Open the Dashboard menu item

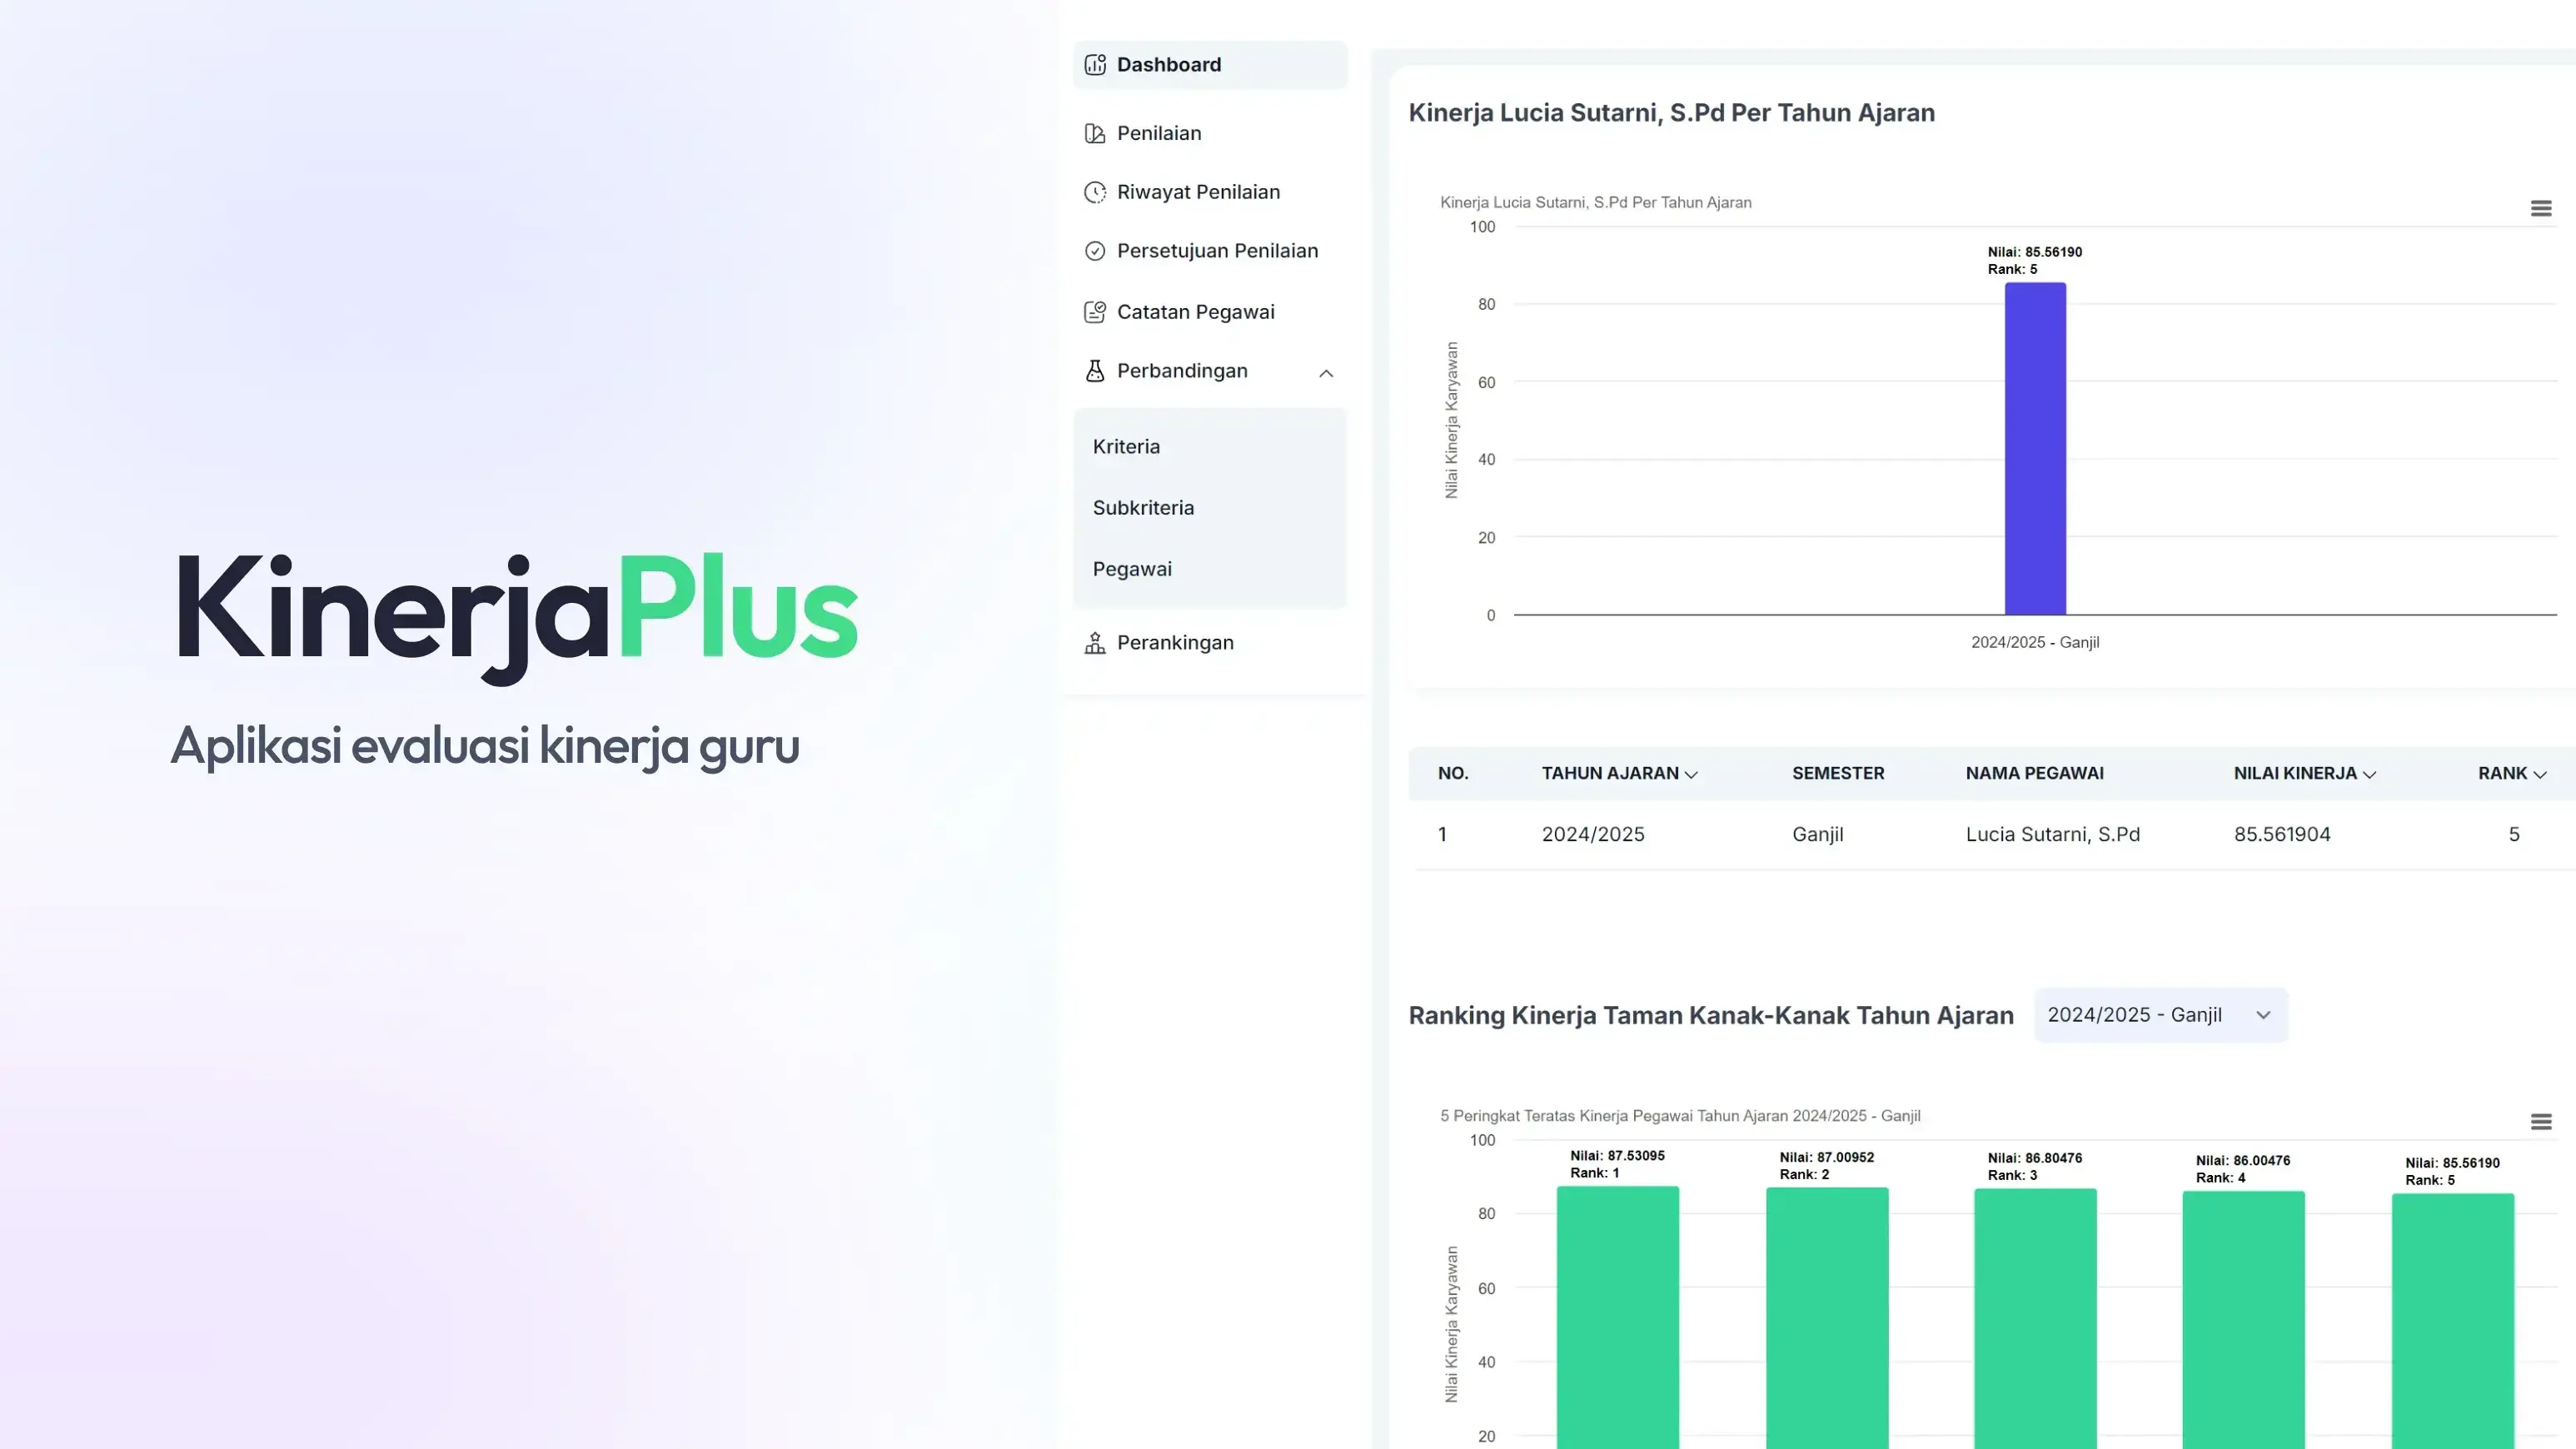point(1210,65)
